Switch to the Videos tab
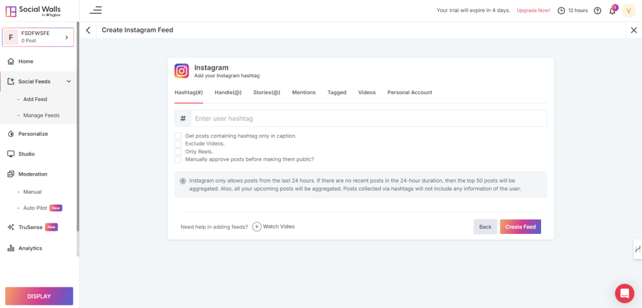Screen dimensions: 642x308 [367, 93]
